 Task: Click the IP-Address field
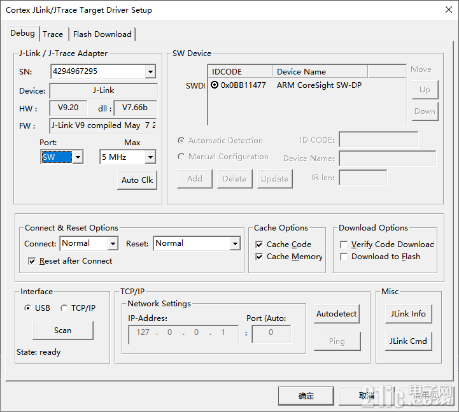183,334
